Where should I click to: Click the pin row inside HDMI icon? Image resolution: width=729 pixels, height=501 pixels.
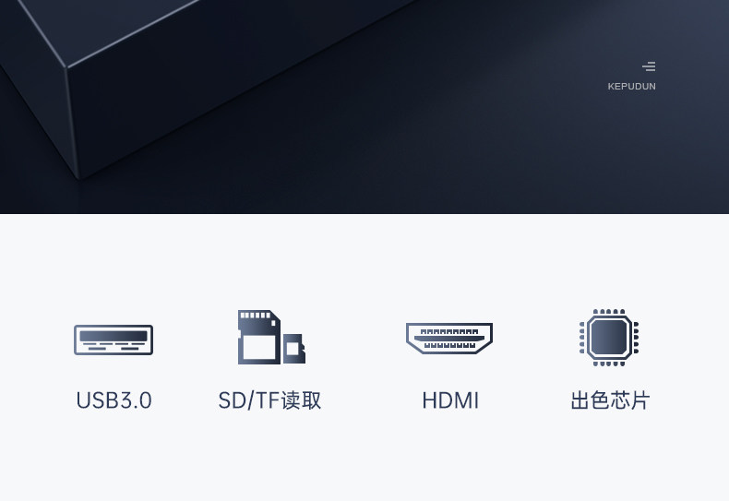click(x=449, y=339)
